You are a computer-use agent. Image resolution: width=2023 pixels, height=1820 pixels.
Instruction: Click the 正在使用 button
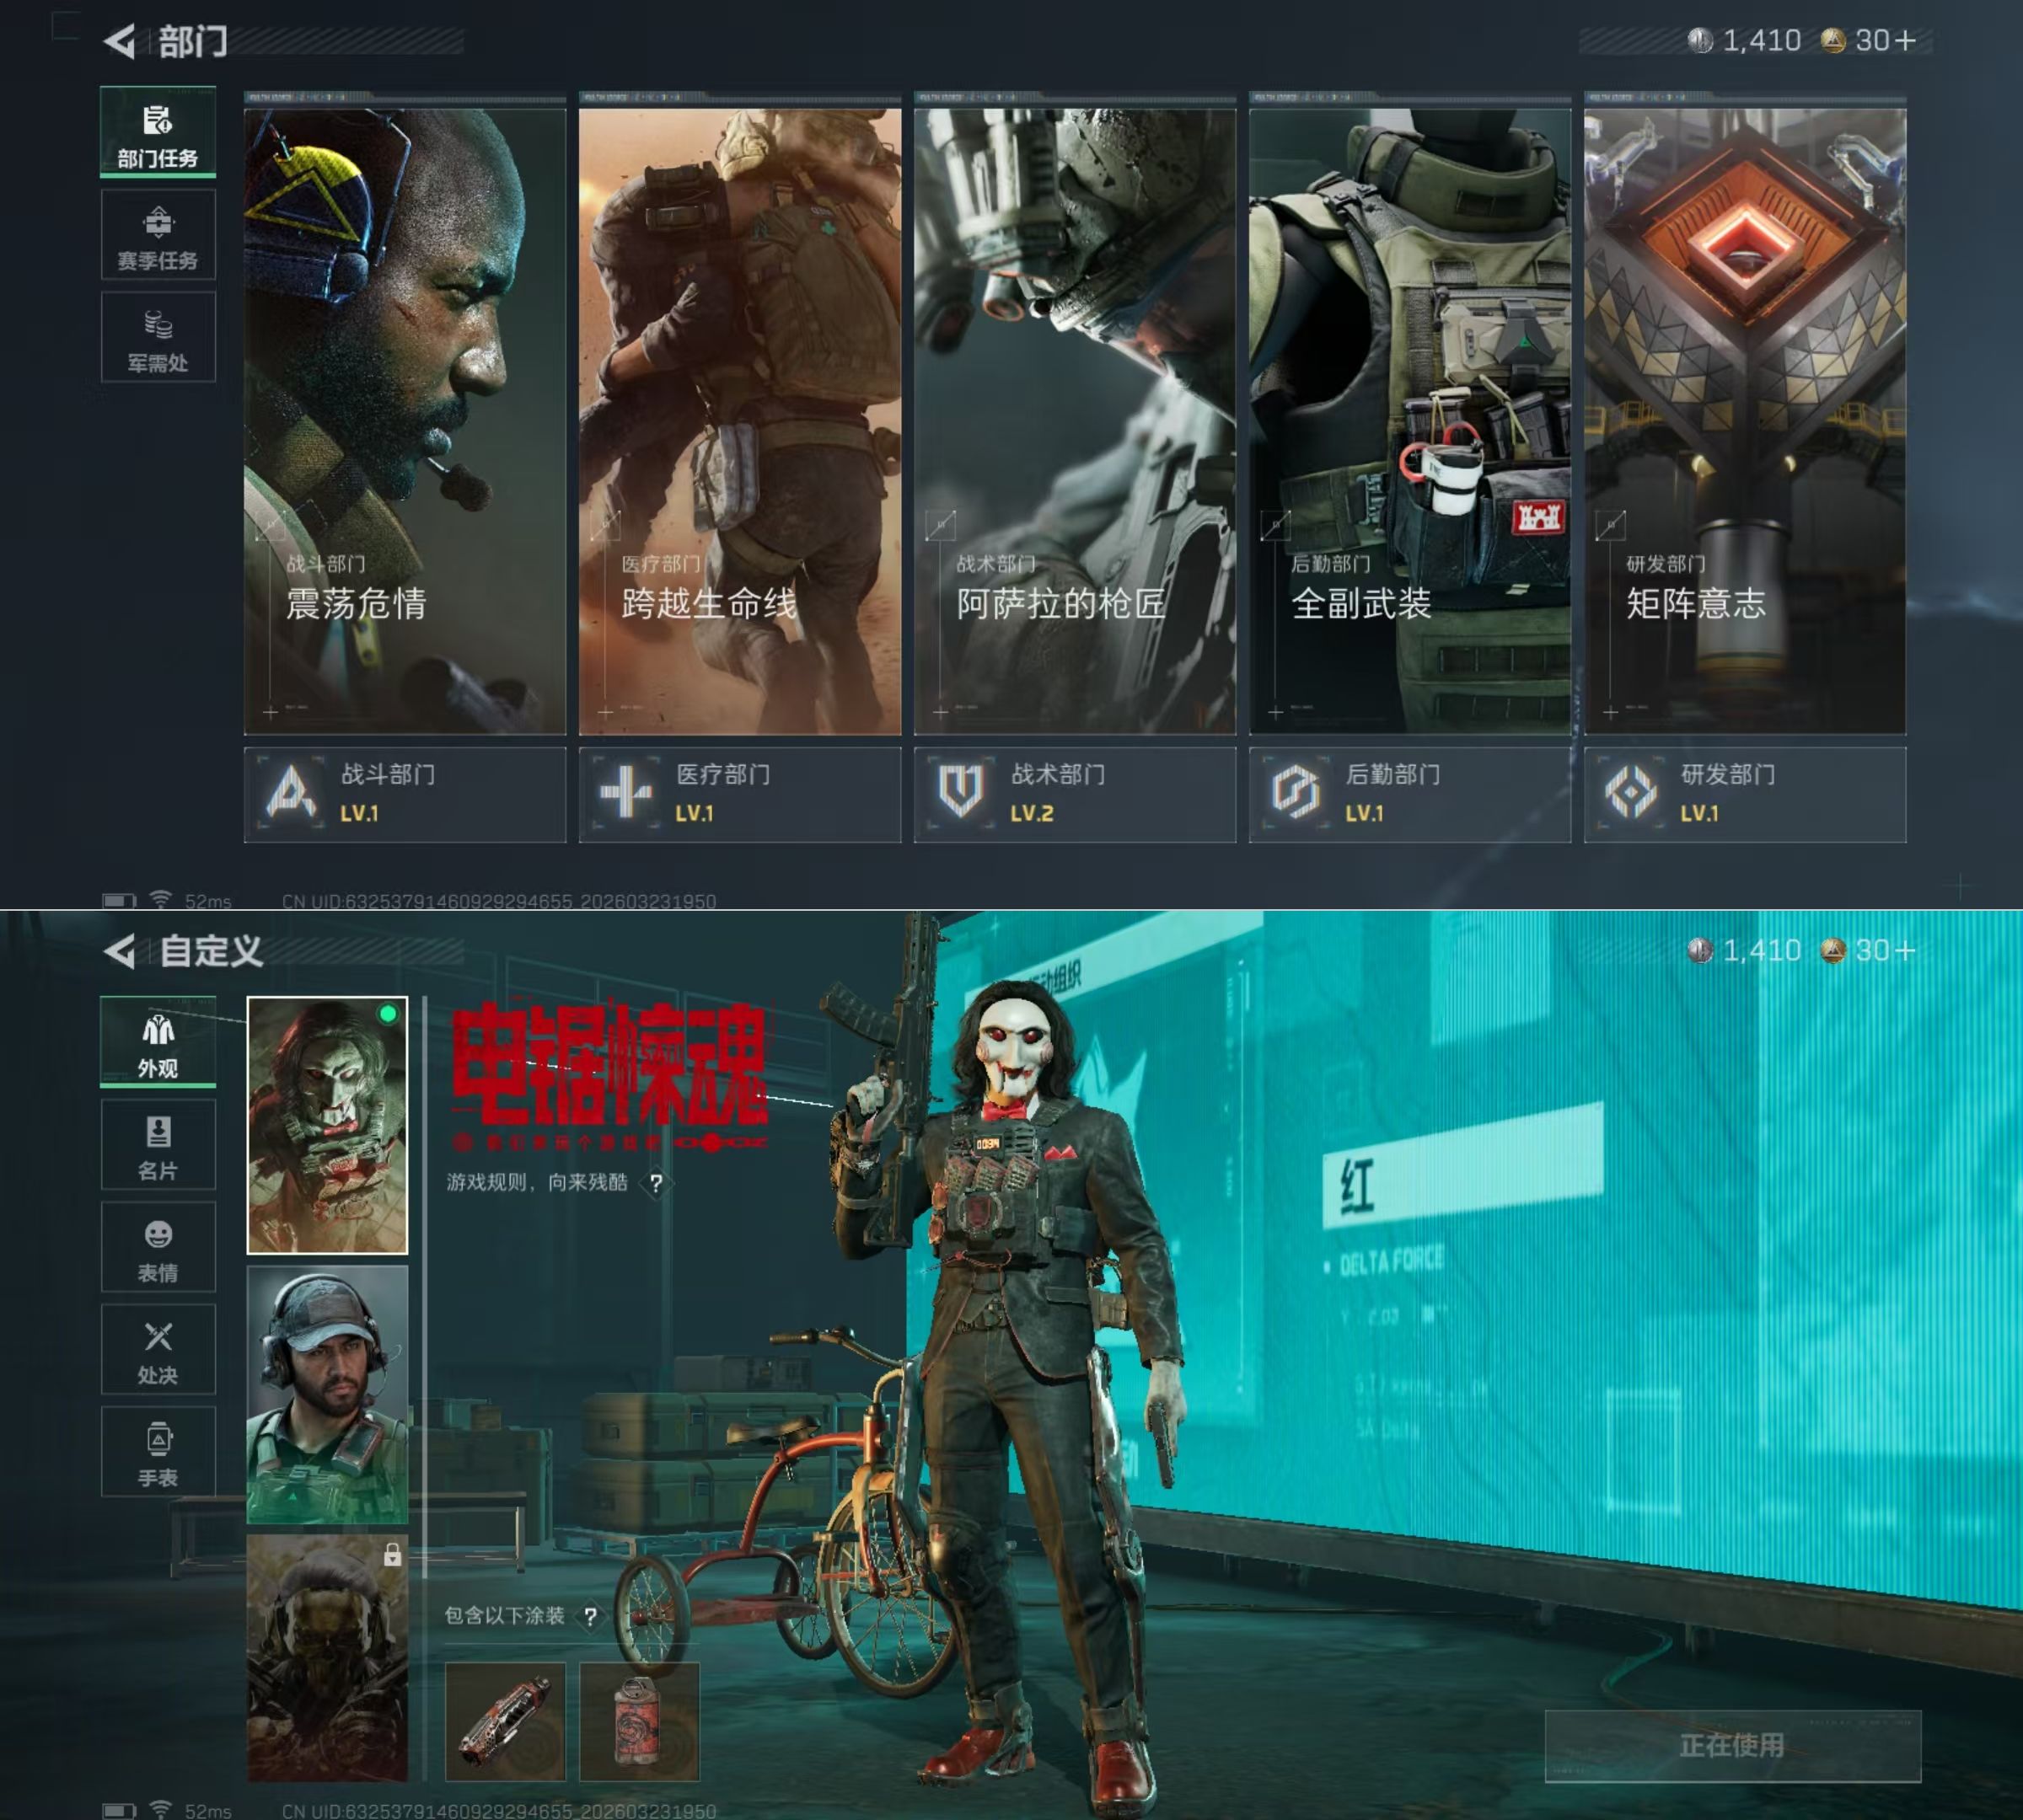click(1732, 1745)
